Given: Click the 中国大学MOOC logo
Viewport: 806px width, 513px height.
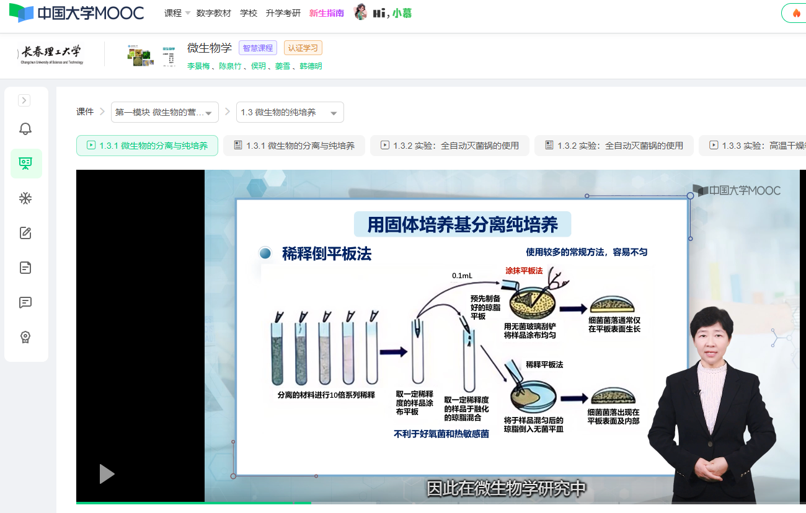Looking at the screenshot, I should 76,13.
